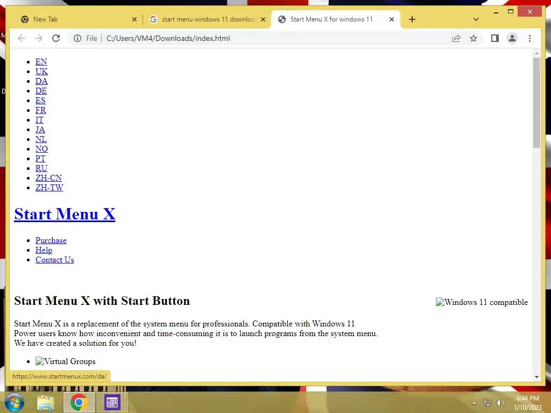551x413 pixels.
Task: Click the browser forward arrow
Action: [x=39, y=38]
